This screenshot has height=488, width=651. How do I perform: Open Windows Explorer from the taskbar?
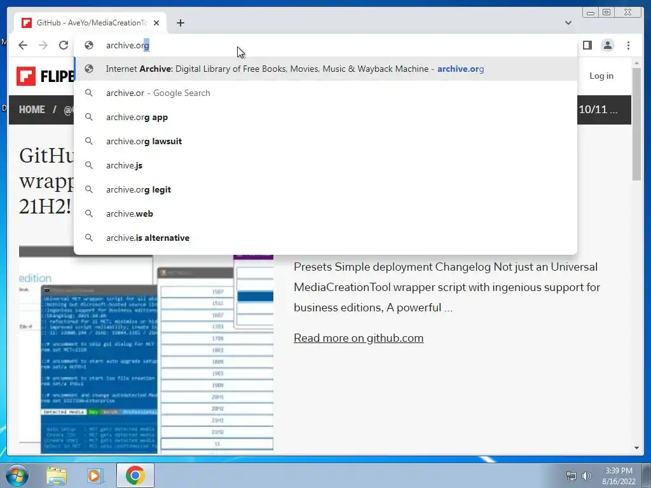(57, 475)
